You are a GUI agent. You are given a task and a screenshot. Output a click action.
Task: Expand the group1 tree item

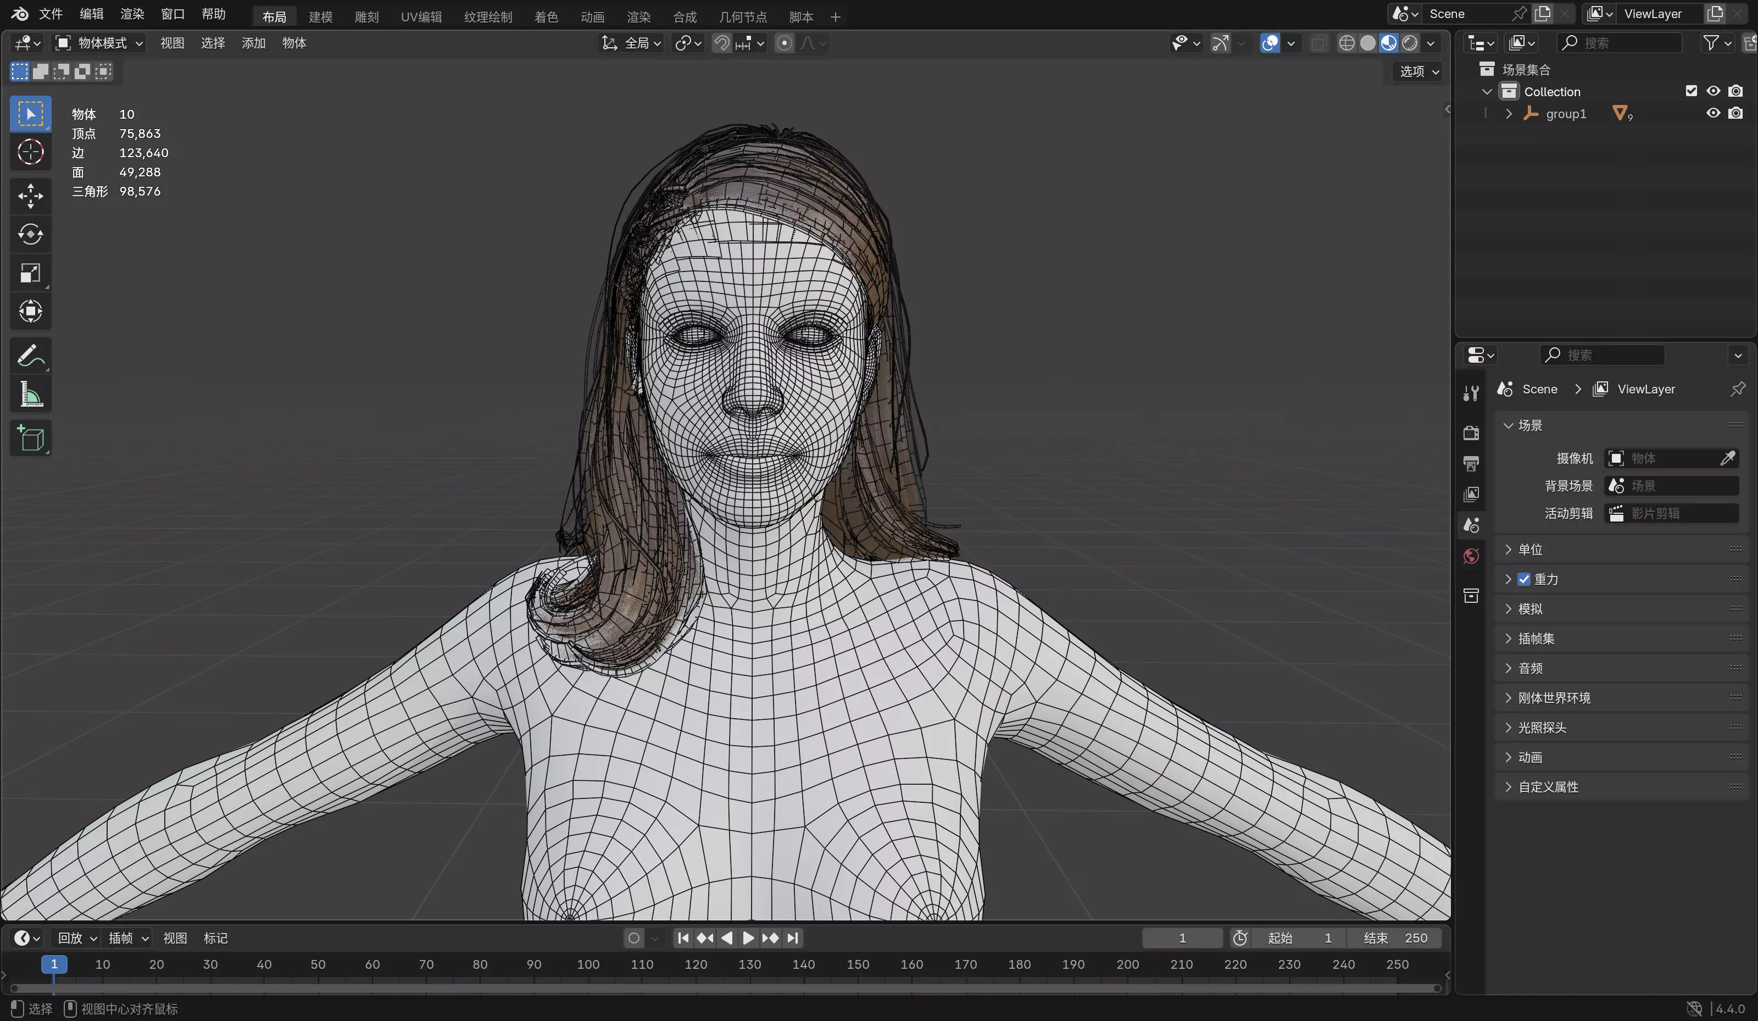1508,114
